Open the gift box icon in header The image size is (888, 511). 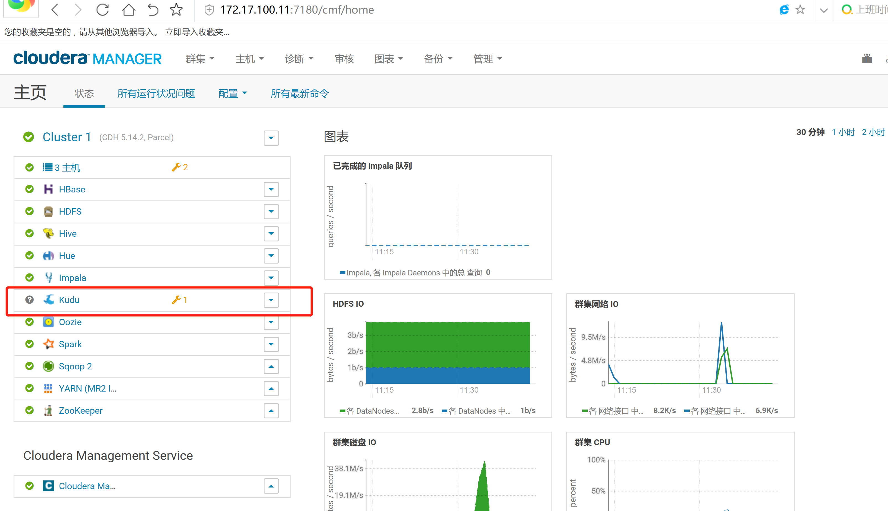coord(867,59)
